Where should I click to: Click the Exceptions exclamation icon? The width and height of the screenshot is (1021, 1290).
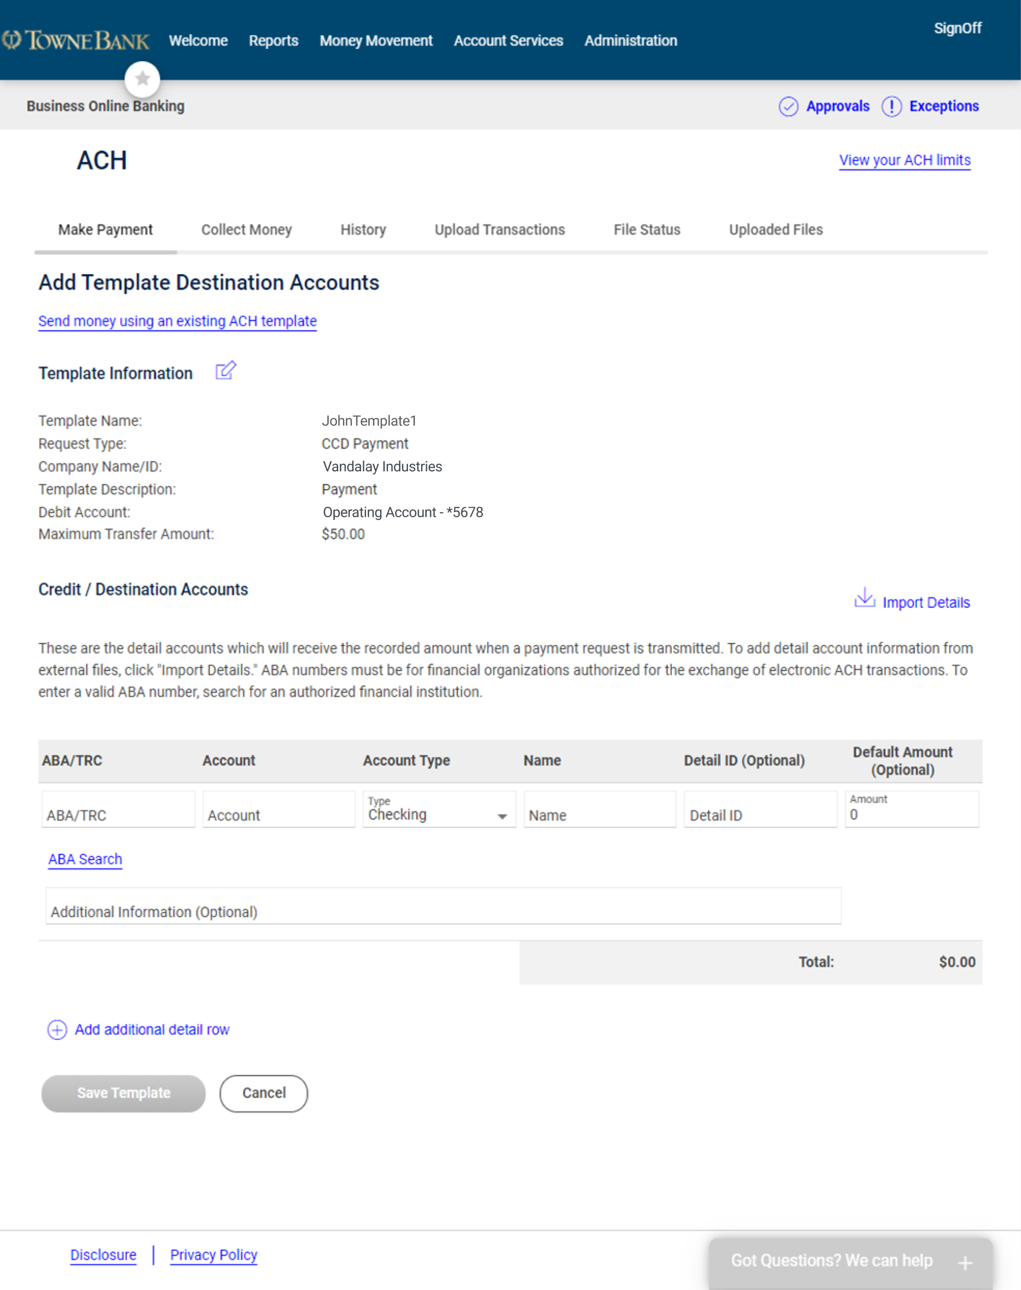(x=891, y=106)
